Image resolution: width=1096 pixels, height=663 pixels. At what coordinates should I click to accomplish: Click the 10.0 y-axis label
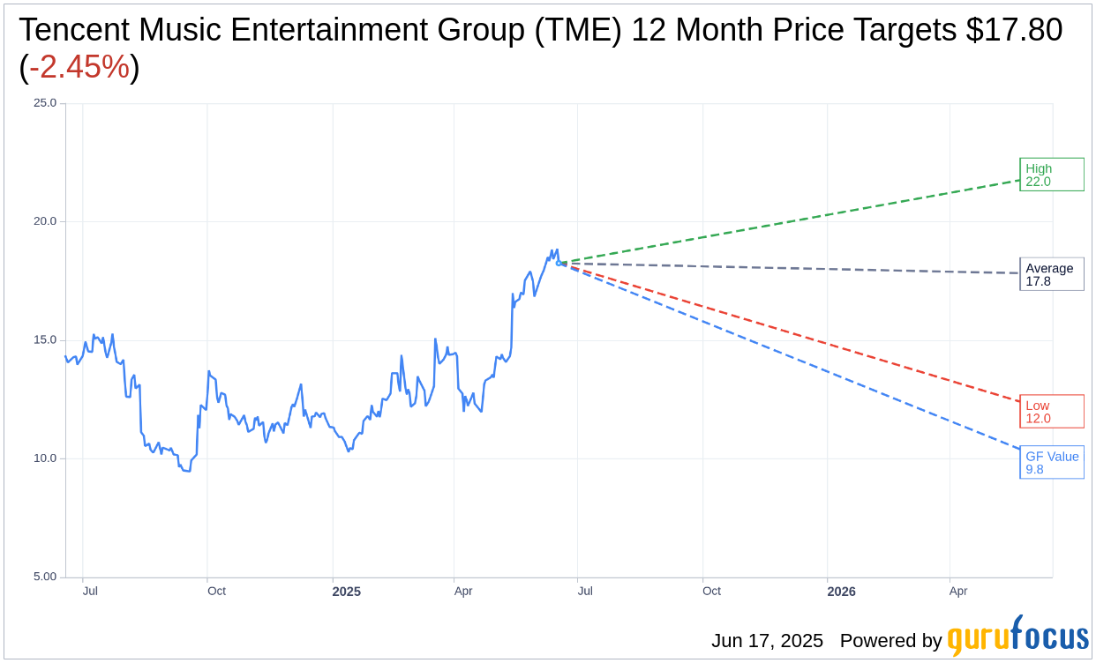click(x=45, y=458)
